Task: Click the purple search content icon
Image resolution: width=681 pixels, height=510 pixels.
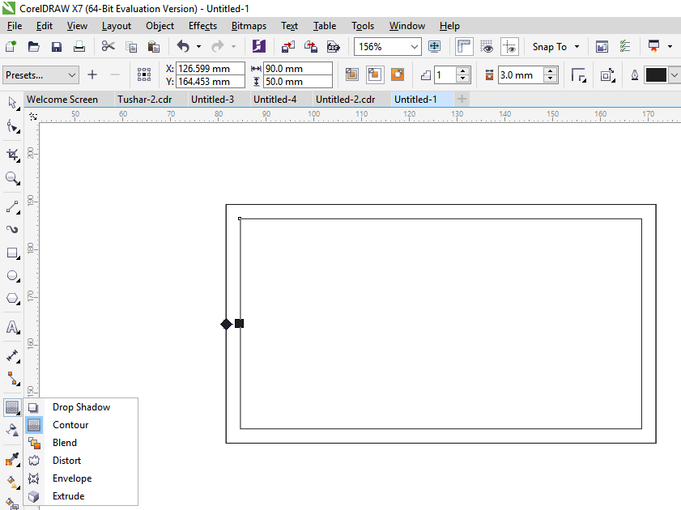Action: [x=259, y=46]
